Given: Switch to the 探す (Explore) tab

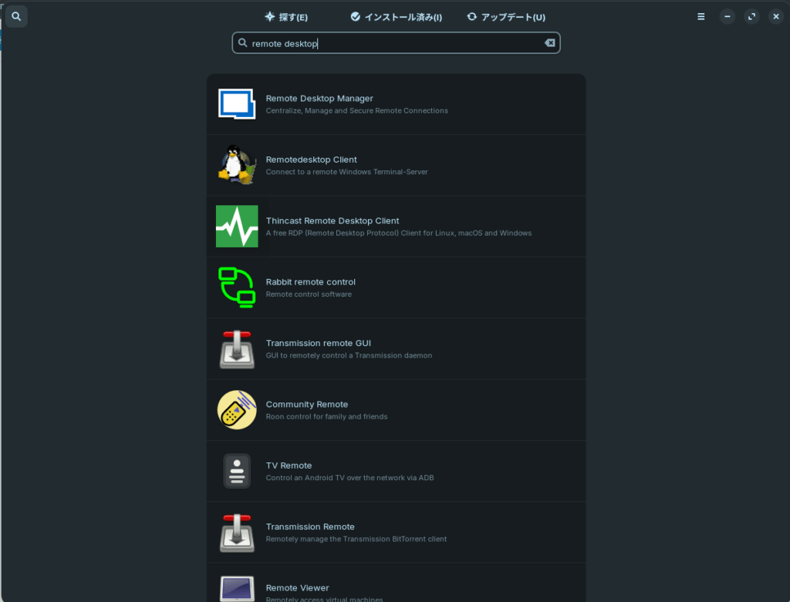Looking at the screenshot, I should click(x=286, y=17).
